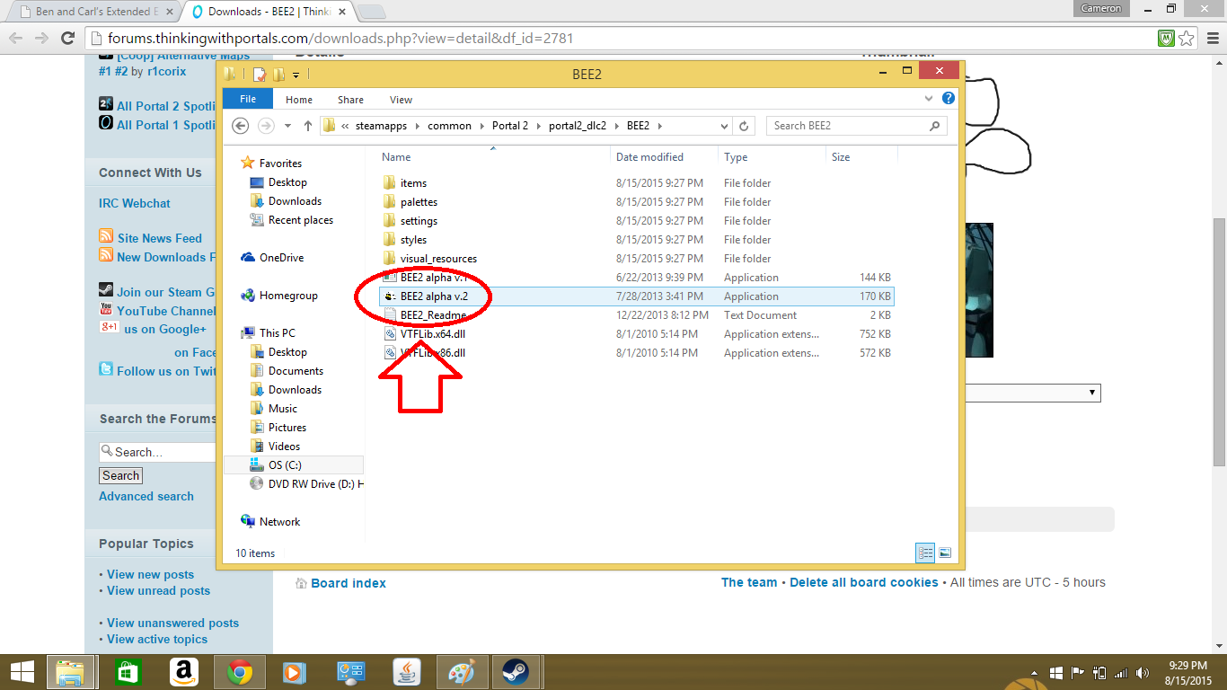Bookmark this page with the star icon
The width and height of the screenshot is (1227, 690).
[1187, 38]
